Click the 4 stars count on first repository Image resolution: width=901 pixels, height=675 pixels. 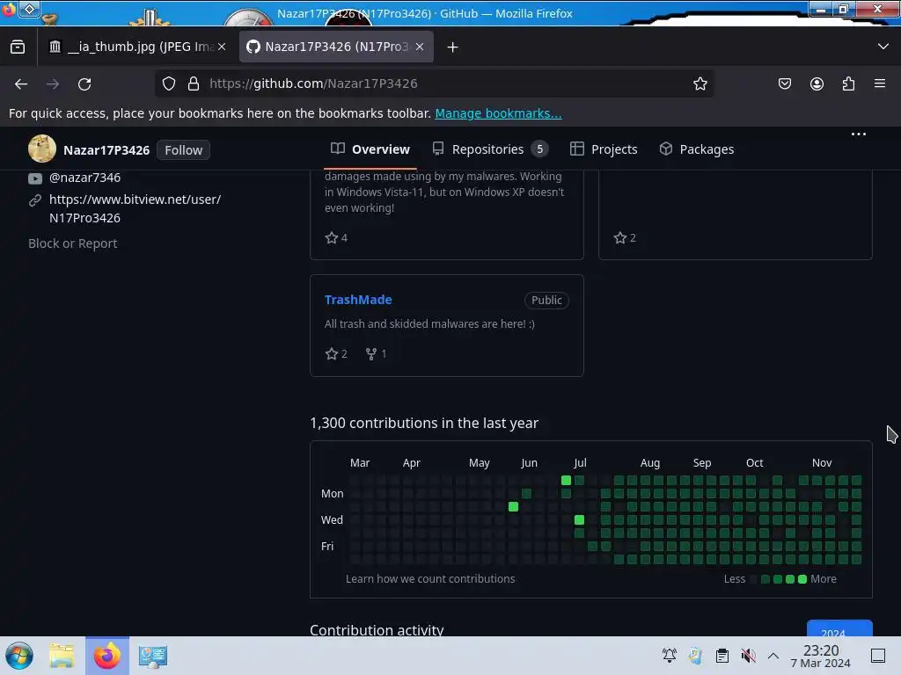coord(336,237)
